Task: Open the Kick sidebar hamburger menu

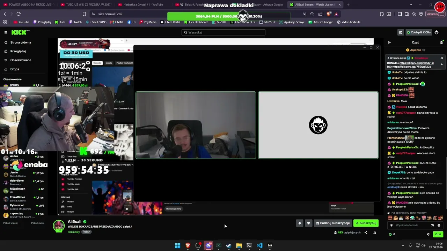Action: click(x=6, y=32)
